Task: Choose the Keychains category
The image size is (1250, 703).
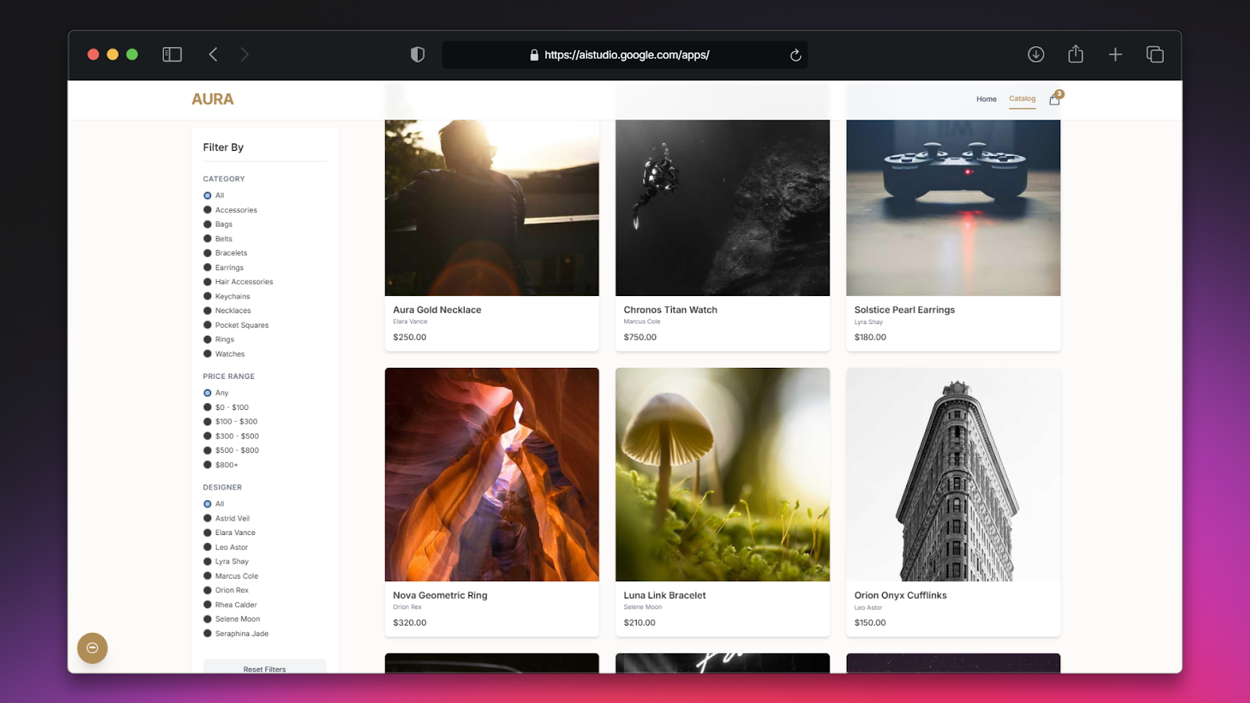Action: point(208,297)
